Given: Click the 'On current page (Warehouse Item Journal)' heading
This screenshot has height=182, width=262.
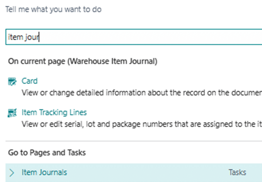Looking at the screenshot, I should (83, 61).
